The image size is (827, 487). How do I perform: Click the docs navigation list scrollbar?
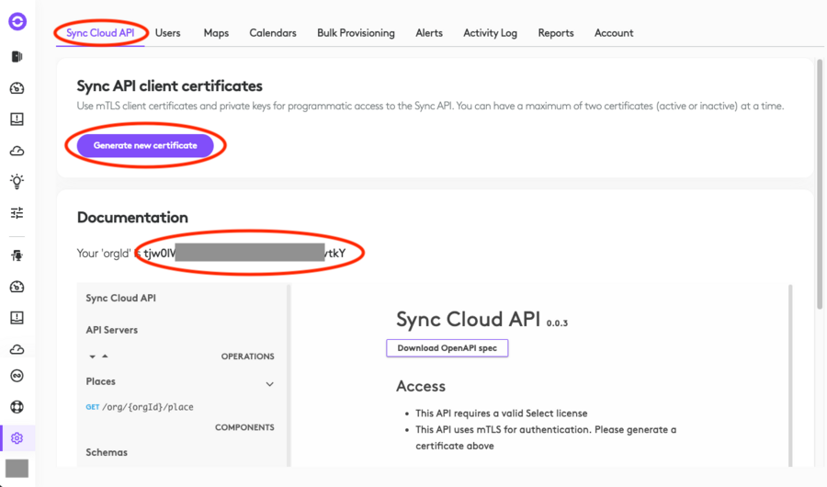pos(289,375)
